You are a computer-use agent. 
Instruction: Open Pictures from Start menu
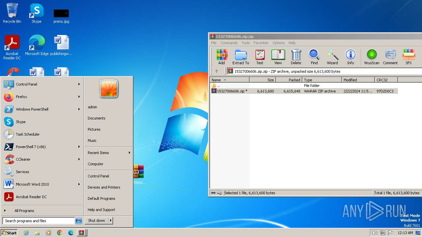[94, 129]
